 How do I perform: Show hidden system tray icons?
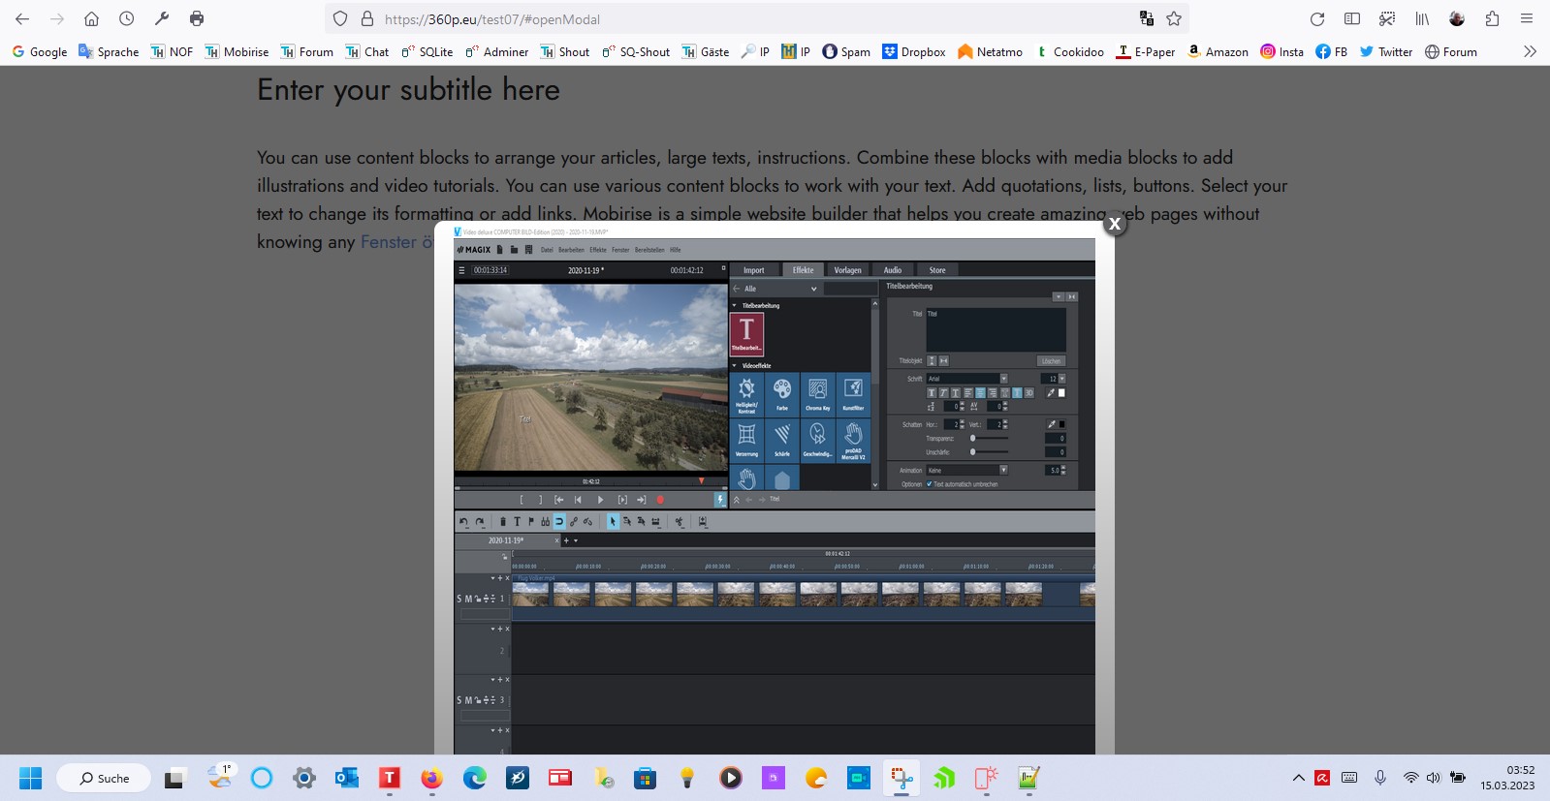point(1298,778)
